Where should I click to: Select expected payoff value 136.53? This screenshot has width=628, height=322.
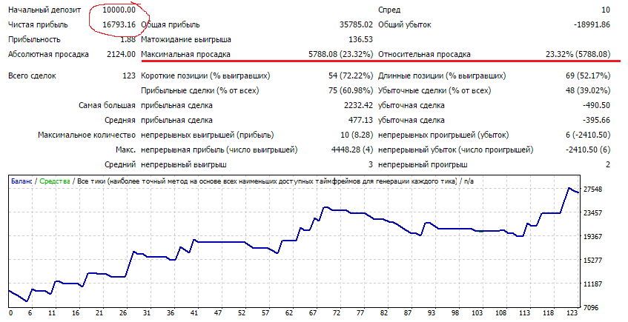point(361,39)
